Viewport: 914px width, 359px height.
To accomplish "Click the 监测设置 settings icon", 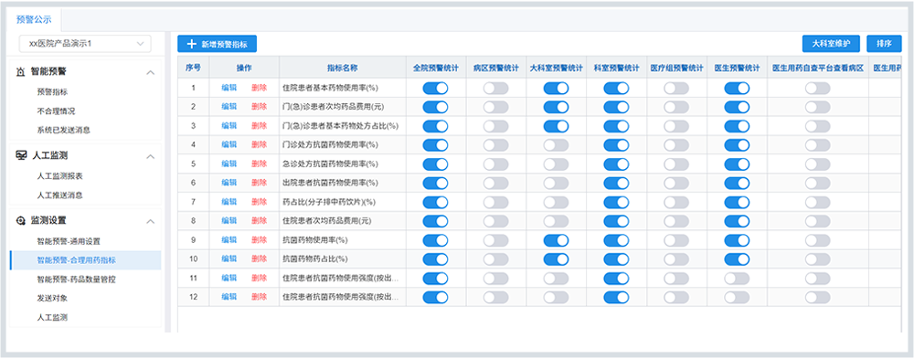I will [x=21, y=221].
